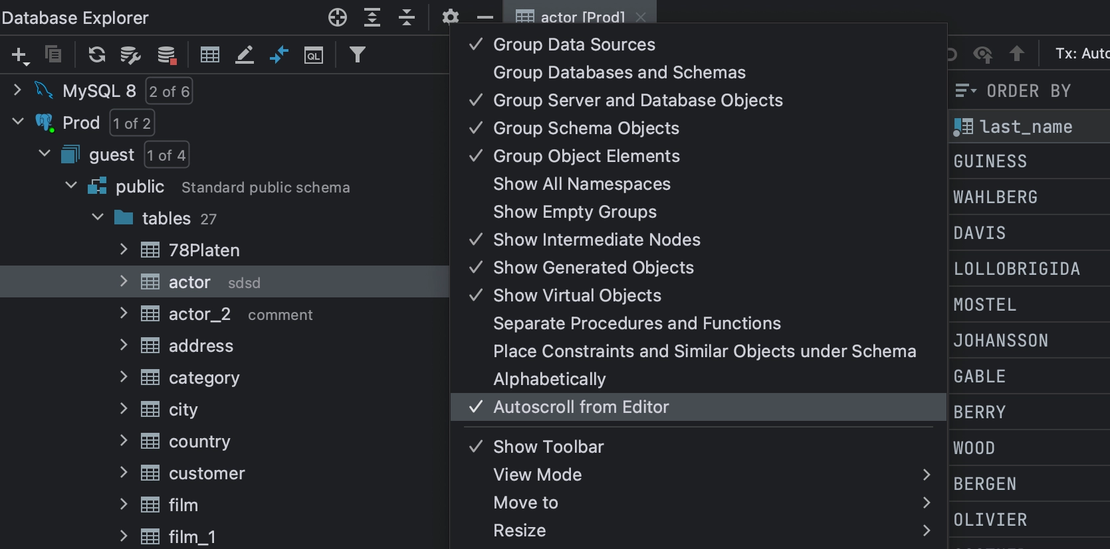
Task: Toggle Group Object Elements
Action: pos(698,156)
